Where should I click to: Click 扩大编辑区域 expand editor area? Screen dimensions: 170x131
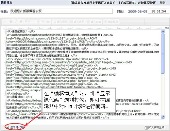coord(154,128)
